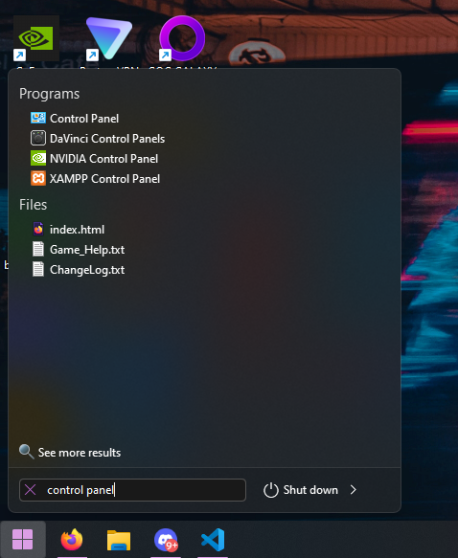This screenshot has width=458, height=558.
Task: Click the DaVinci Control Panels icon
Action: (x=38, y=138)
